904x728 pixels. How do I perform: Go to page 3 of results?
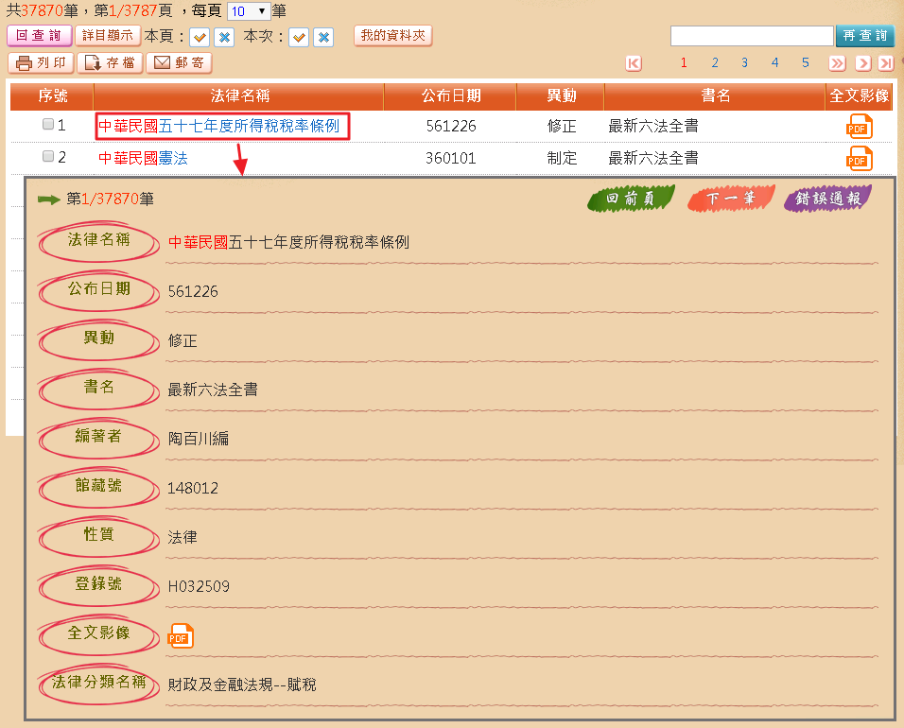coord(745,63)
